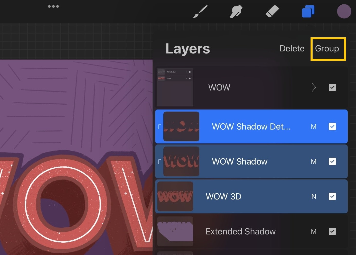356x255 pixels.
Task: Tap the purple color swatch in the toolbar
Action: point(344,11)
